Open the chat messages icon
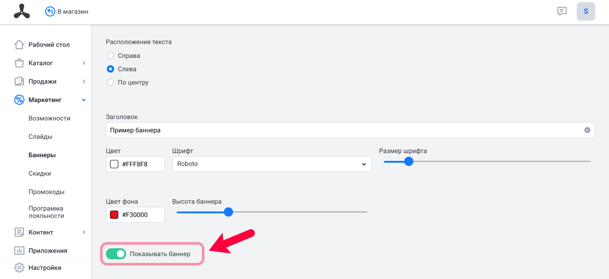Image resolution: width=609 pixels, height=279 pixels. pyautogui.click(x=562, y=11)
